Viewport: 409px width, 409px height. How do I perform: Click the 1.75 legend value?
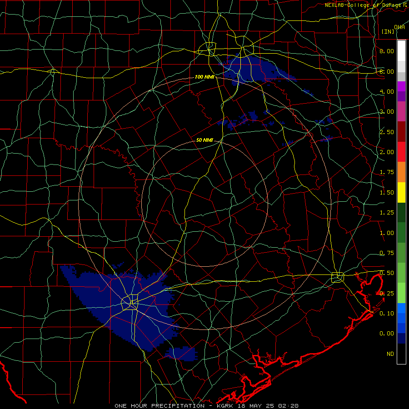click(x=387, y=172)
